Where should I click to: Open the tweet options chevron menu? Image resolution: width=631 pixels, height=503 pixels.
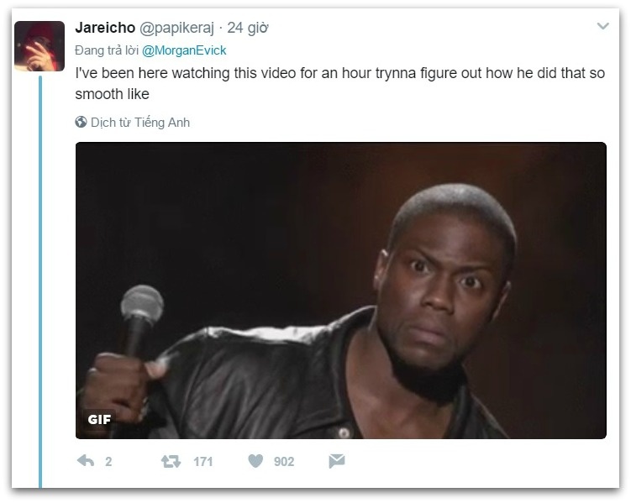coord(602,26)
